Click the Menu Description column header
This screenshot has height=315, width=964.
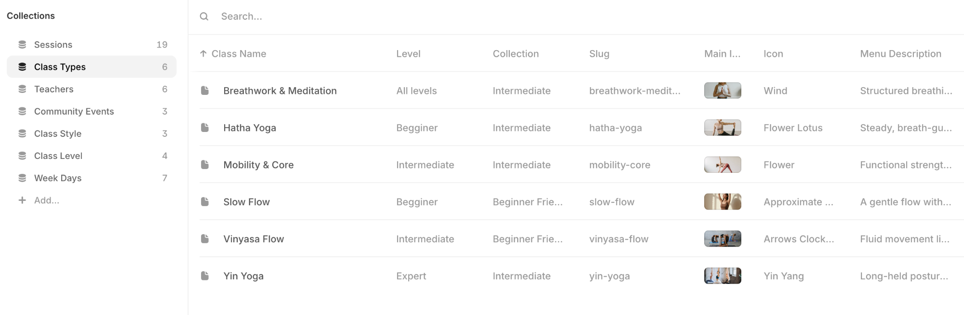pyautogui.click(x=900, y=54)
